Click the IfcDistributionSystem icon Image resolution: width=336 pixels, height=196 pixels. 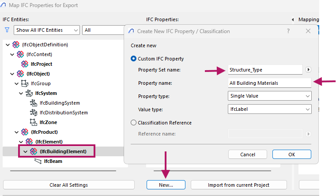33,113
